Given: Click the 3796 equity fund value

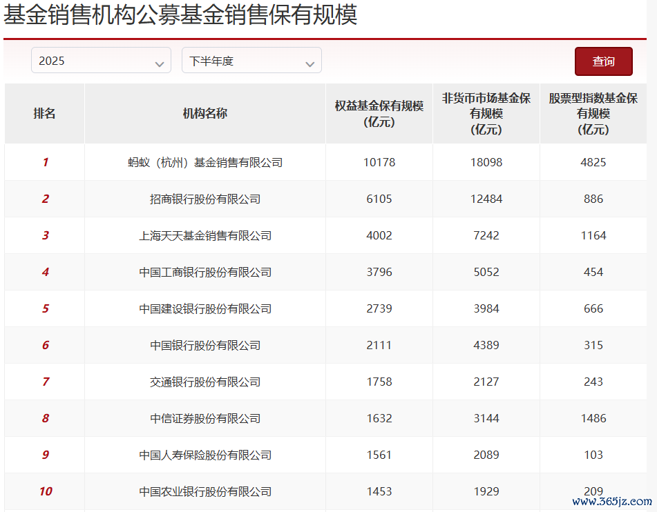Looking at the screenshot, I should (x=379, y=272).
